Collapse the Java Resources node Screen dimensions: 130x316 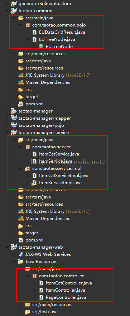tap(14, 262)
